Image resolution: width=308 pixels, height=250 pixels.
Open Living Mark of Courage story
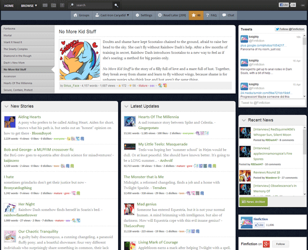[x=158, y=242]
